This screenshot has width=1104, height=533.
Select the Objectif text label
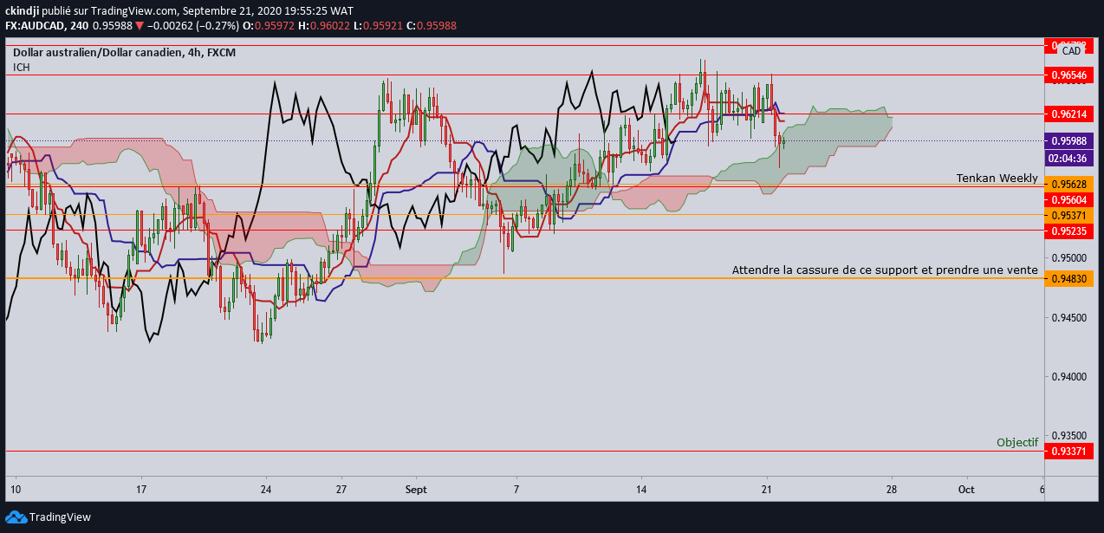click(x=1016, y=442)
